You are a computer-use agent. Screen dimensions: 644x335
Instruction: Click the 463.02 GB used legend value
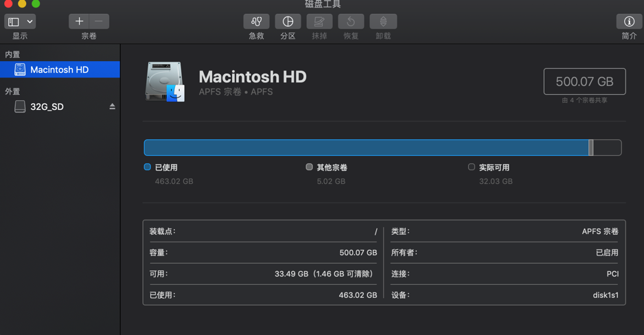pos(174,181)
